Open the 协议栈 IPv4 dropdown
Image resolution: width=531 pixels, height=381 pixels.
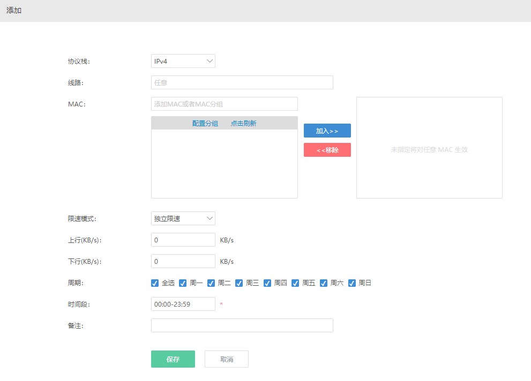pos(183,61)
